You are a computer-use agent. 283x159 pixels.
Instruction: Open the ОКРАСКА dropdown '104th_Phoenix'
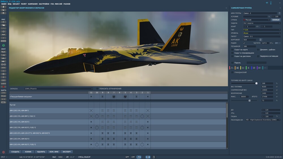[59, 89]
